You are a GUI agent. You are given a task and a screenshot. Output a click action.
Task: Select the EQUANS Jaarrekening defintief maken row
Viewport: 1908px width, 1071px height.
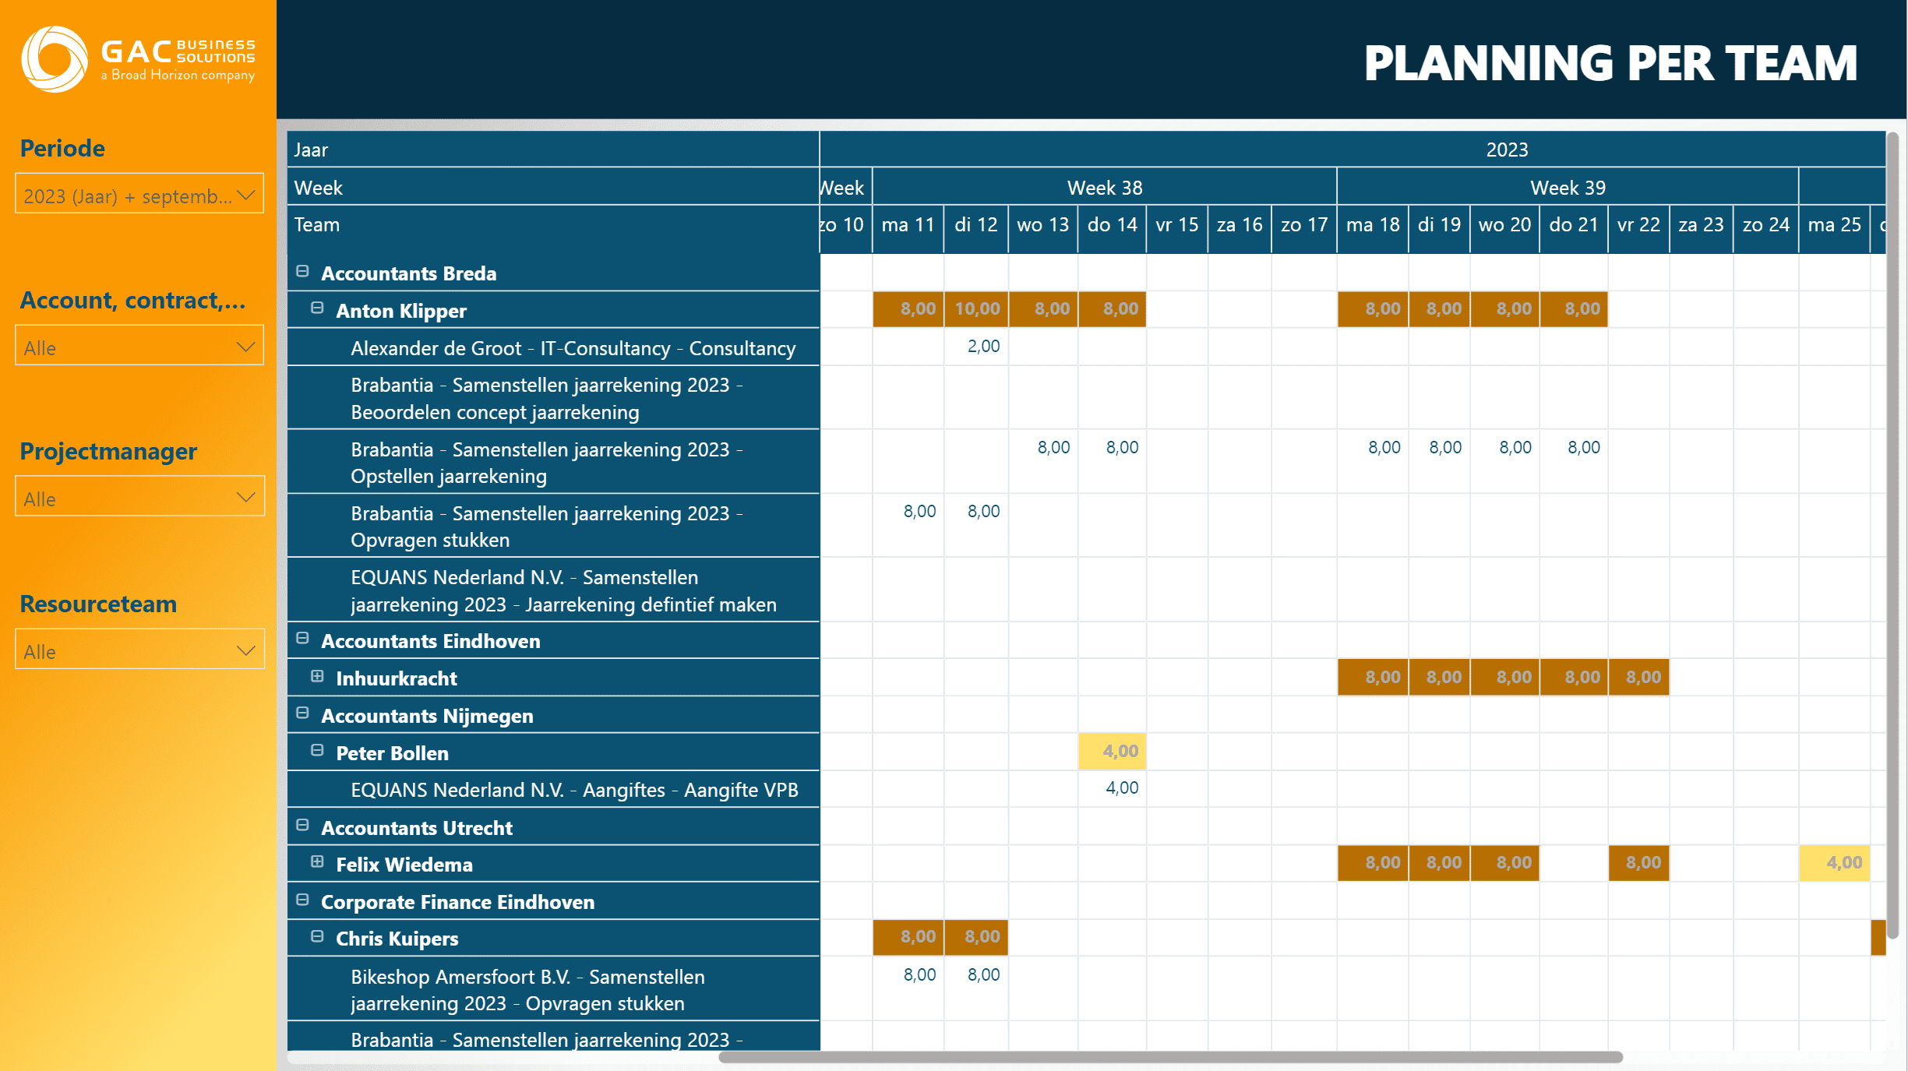553,590
